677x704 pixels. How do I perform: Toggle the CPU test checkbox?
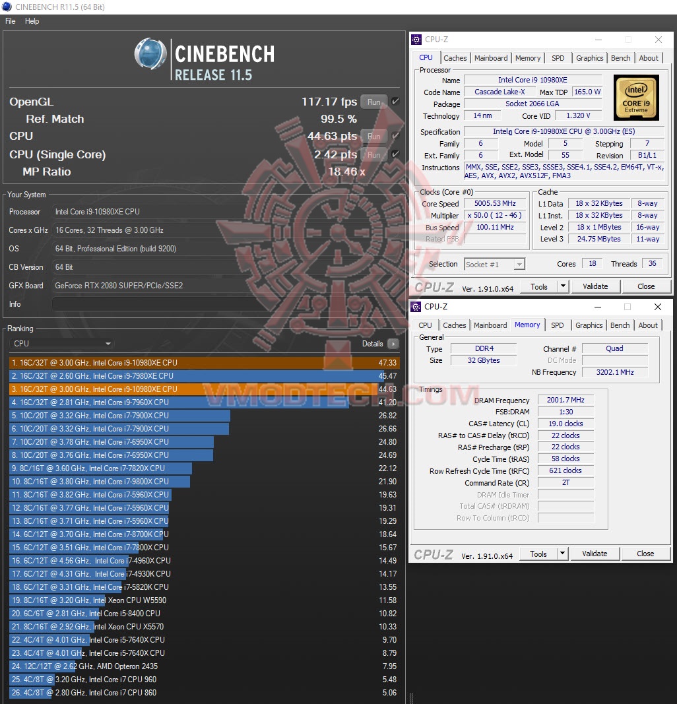click(395, 136)
